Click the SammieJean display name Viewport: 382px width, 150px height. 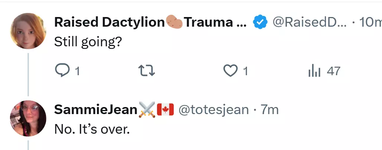(96, 110)
